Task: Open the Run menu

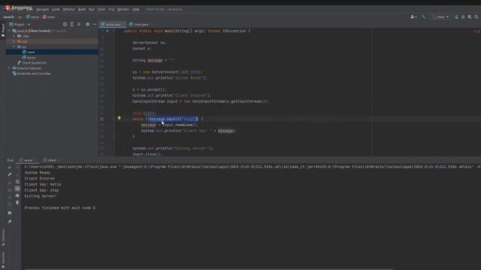Action: pyautogui.click(x=92, y=10)
